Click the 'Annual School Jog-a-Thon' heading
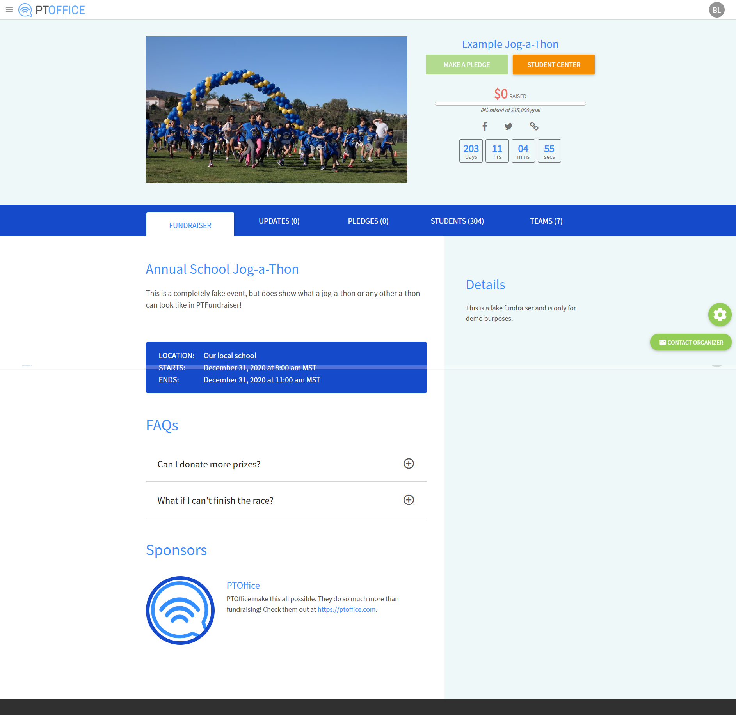736x715 pixels. [x=222, y=269]
